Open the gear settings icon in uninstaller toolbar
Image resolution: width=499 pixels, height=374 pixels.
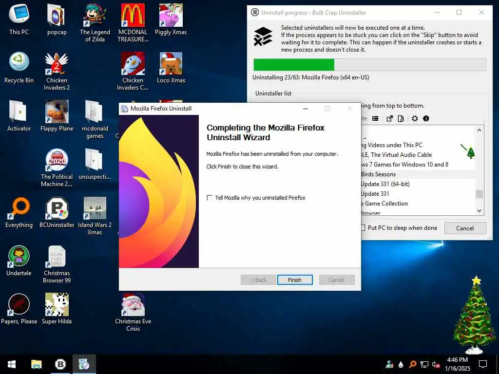point(415,119)
